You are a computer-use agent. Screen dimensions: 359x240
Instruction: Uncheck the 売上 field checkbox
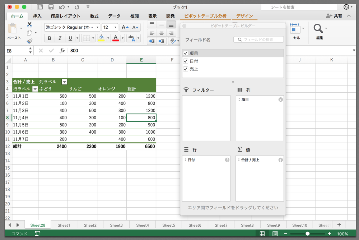tap(186, 69)
